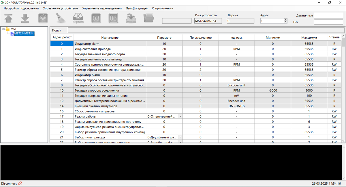Click the 03 function code icon
Screen dimensions: 346x187
click(96, 18)
